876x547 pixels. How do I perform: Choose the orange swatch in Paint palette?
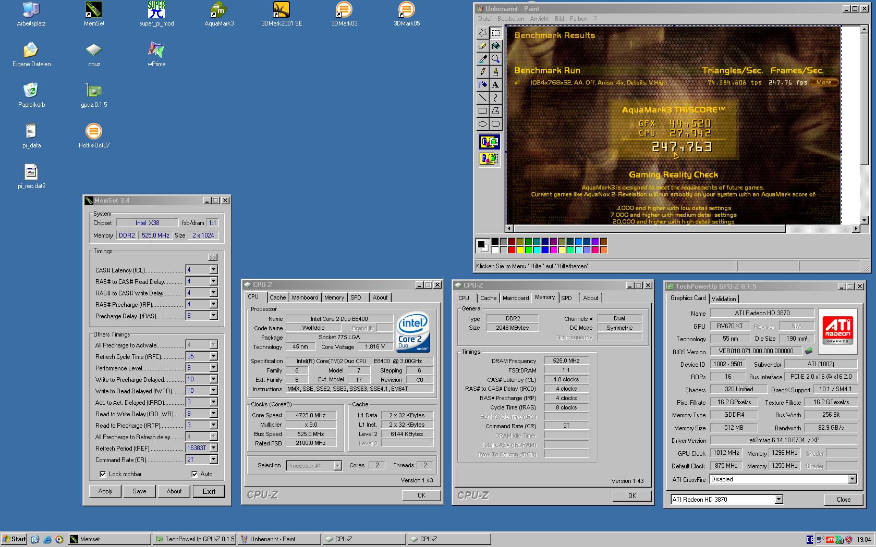(x=604, y=250)
